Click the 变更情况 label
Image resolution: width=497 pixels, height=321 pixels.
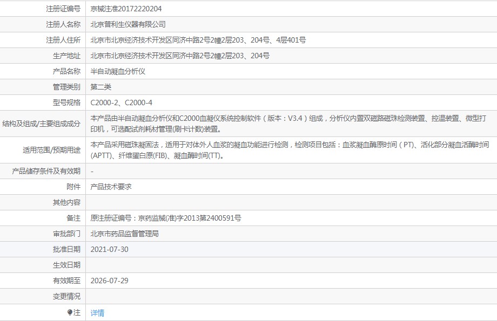point(66,296)
